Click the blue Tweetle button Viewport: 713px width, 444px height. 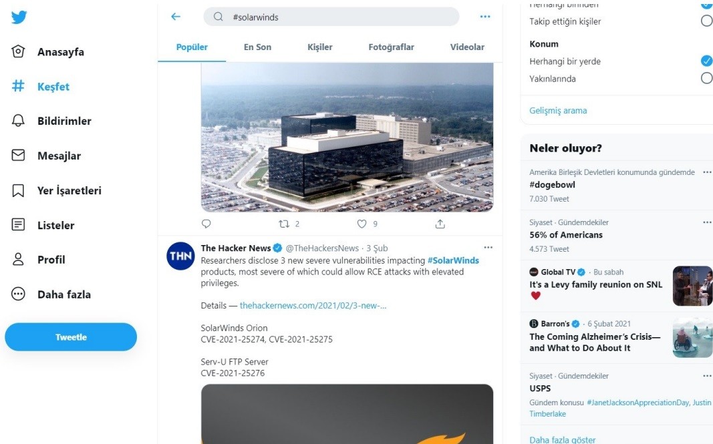71,337
